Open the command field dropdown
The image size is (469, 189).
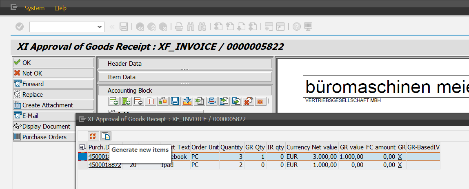100,27
